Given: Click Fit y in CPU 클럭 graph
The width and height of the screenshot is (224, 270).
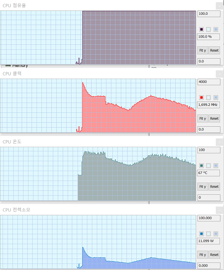Looking at the screenshot, I should click(203, 118).
